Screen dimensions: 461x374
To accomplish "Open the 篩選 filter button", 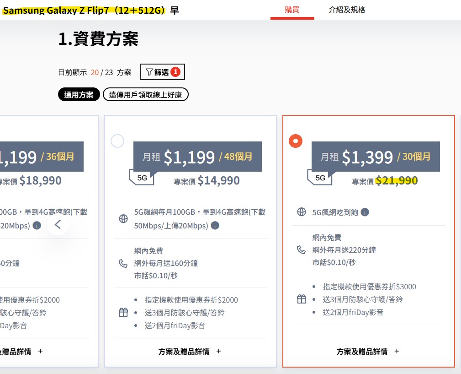I will tap(162, 72).
